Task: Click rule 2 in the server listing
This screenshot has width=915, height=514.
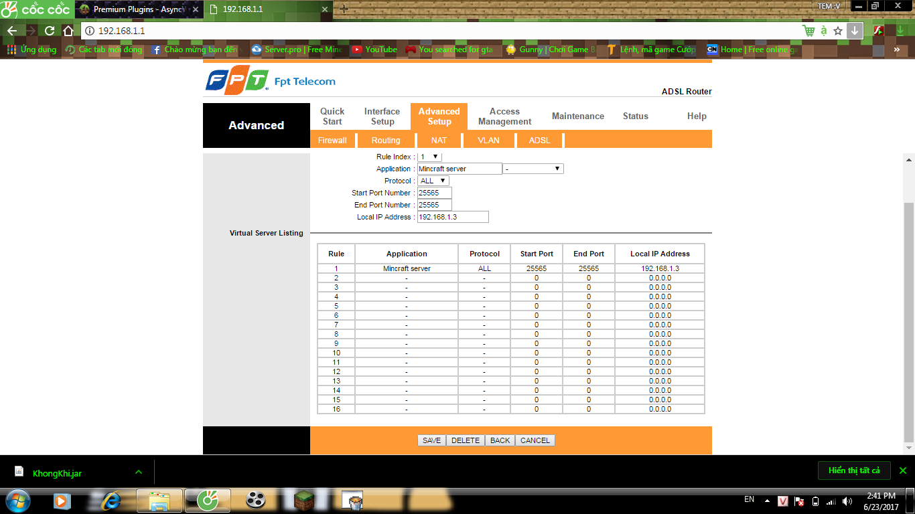Action: 336,278
